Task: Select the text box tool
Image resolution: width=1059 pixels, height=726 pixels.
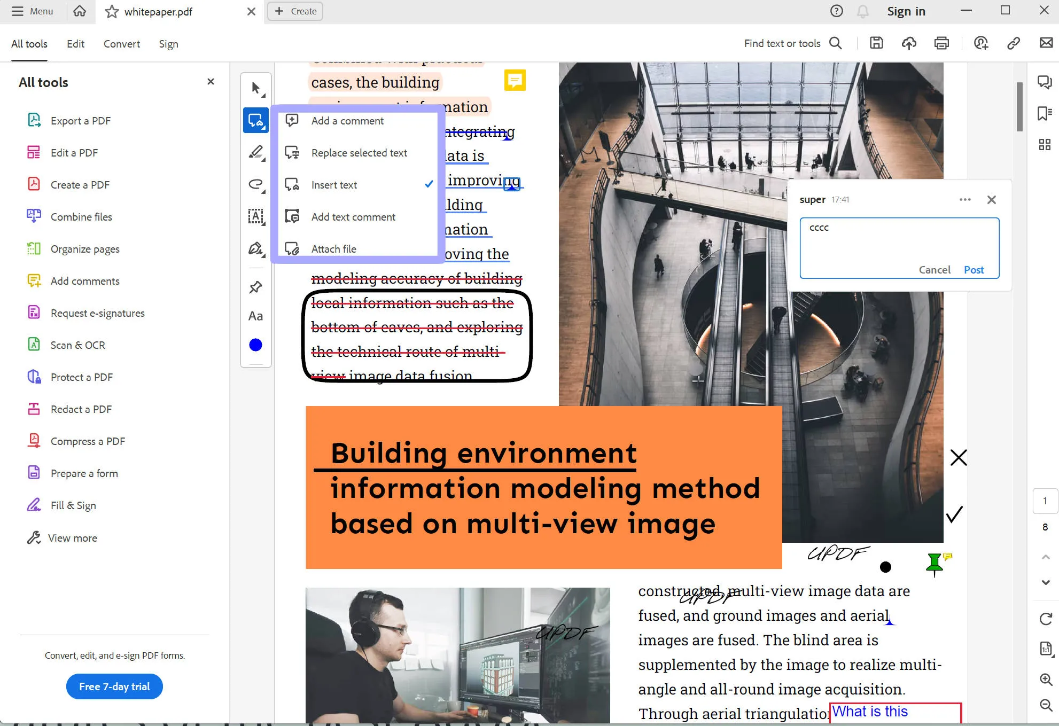Action: point(256,216)
